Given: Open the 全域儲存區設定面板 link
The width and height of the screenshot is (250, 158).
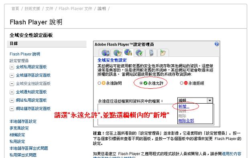Looking at the screenshot, I should [x=33, y=75].
